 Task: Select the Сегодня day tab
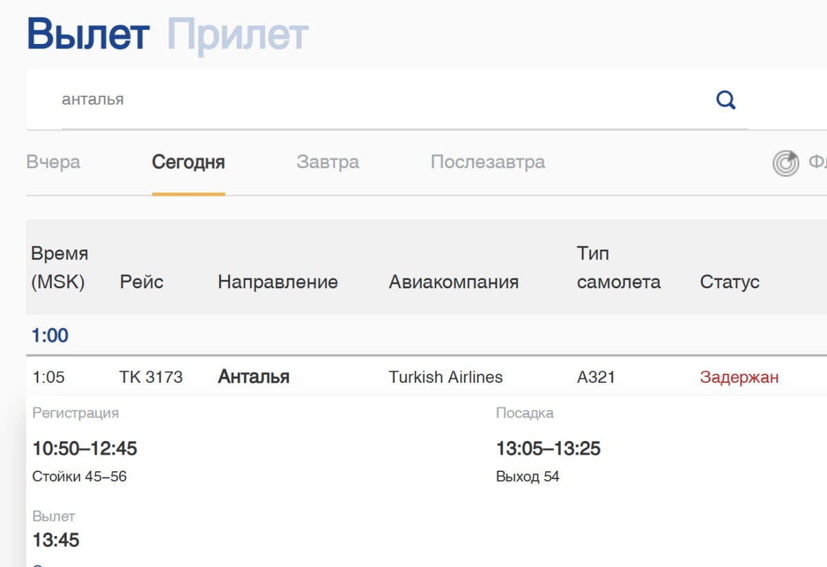click(188, 163)
